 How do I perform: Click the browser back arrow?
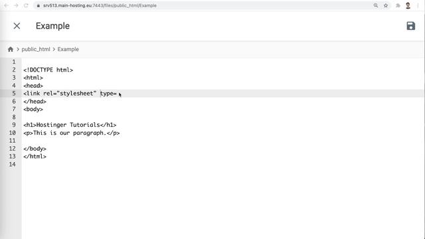[x=6, y=5]
